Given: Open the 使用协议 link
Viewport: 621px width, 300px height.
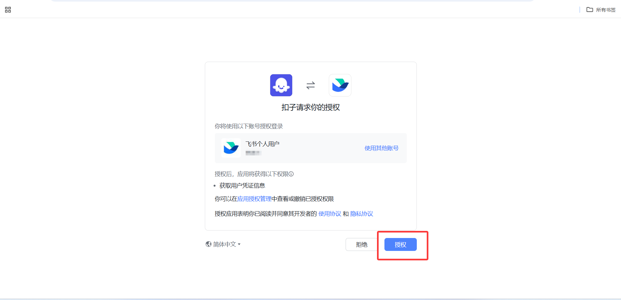Looking at the screenshot, I should coord(330,214).
